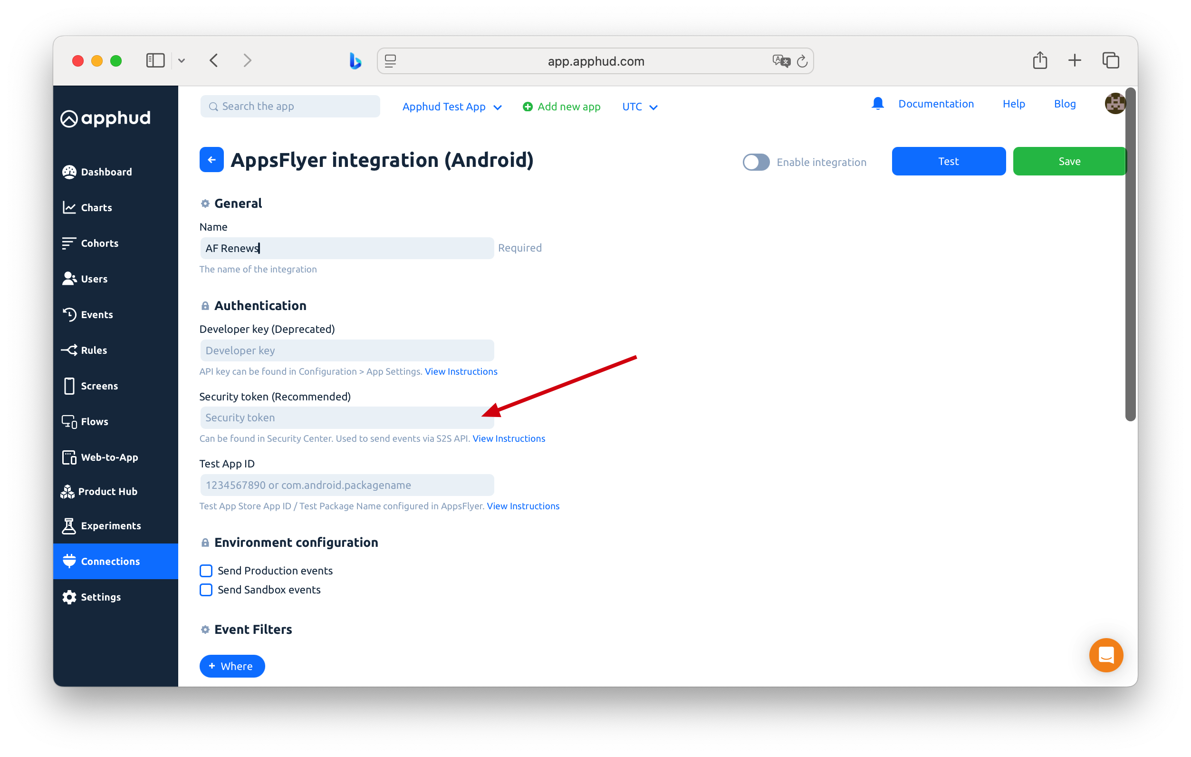Image resolution: width=1191 pixels, height=757 pixels.
Task: Open notifications bell
Action: coord(877,103)
